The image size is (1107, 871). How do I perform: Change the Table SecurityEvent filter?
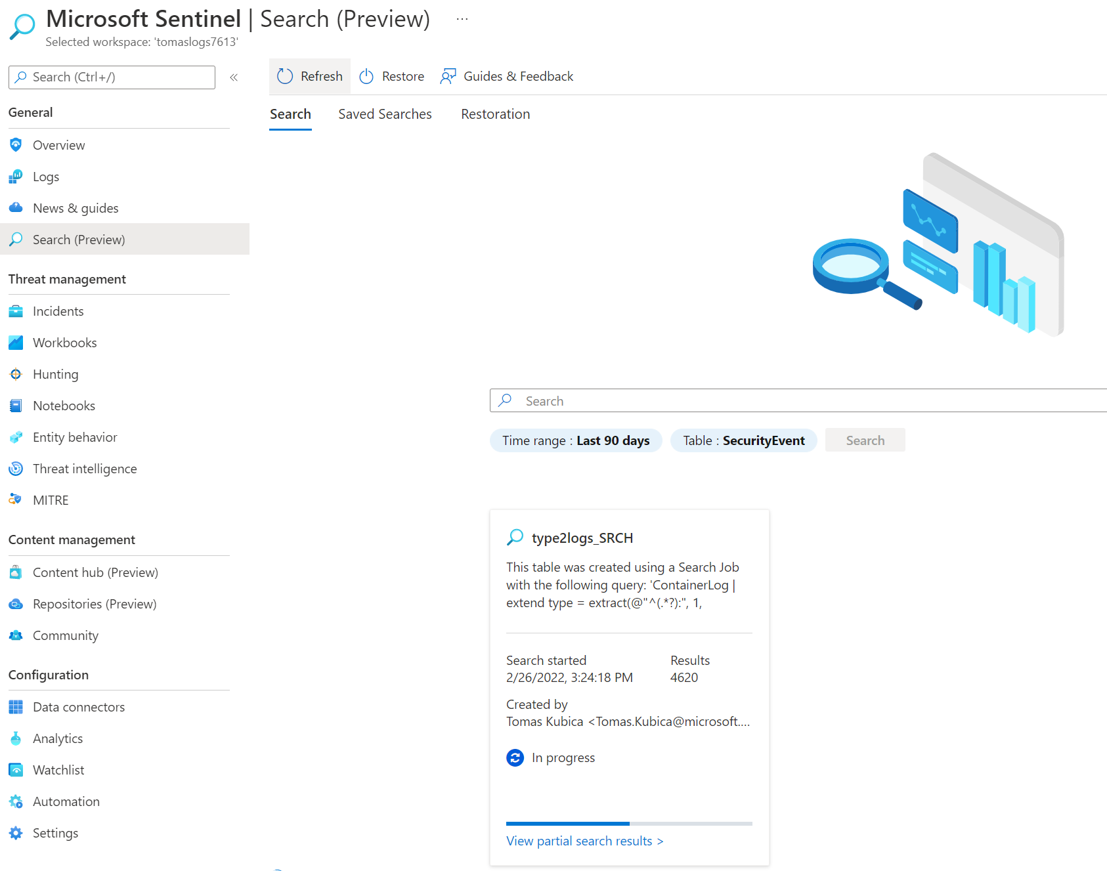tap(743, 440)
